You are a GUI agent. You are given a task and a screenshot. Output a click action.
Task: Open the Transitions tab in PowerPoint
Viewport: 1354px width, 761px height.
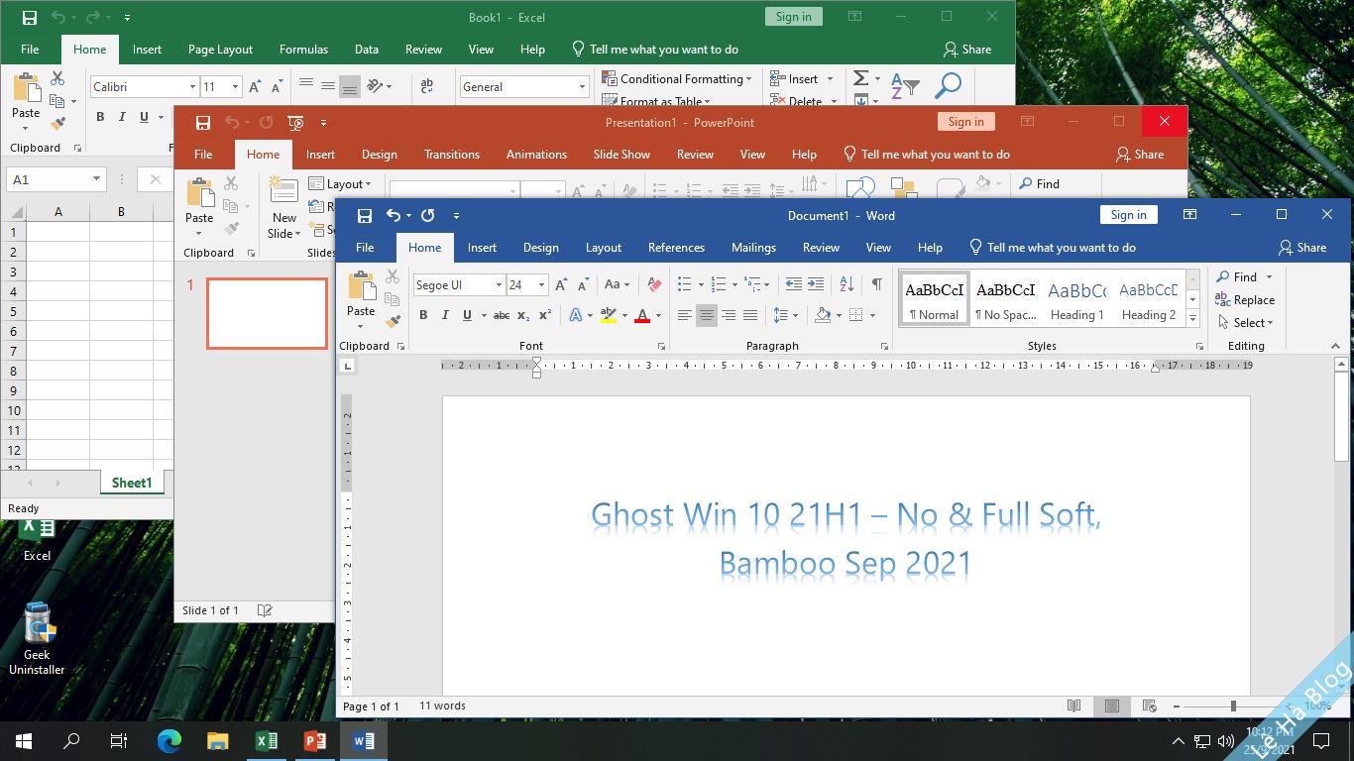[x=452, y=154]
